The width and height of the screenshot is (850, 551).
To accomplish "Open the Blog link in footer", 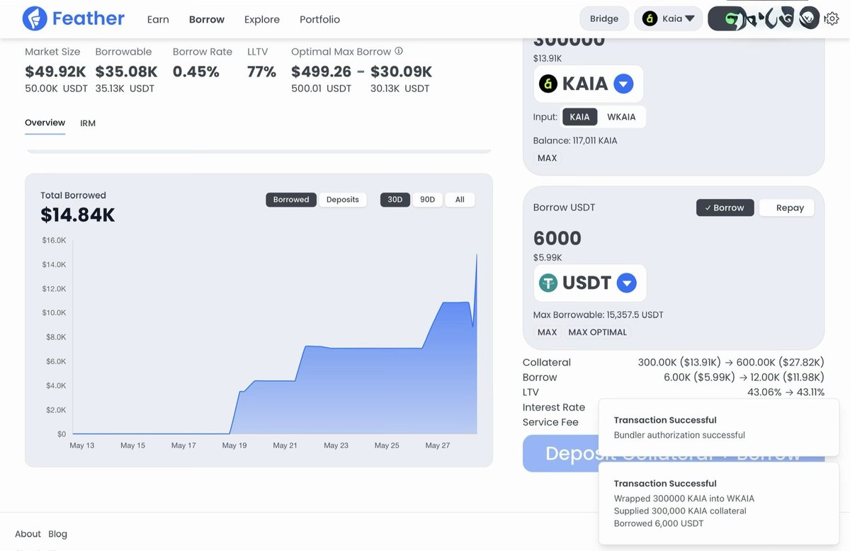I will tap(57, 534).
